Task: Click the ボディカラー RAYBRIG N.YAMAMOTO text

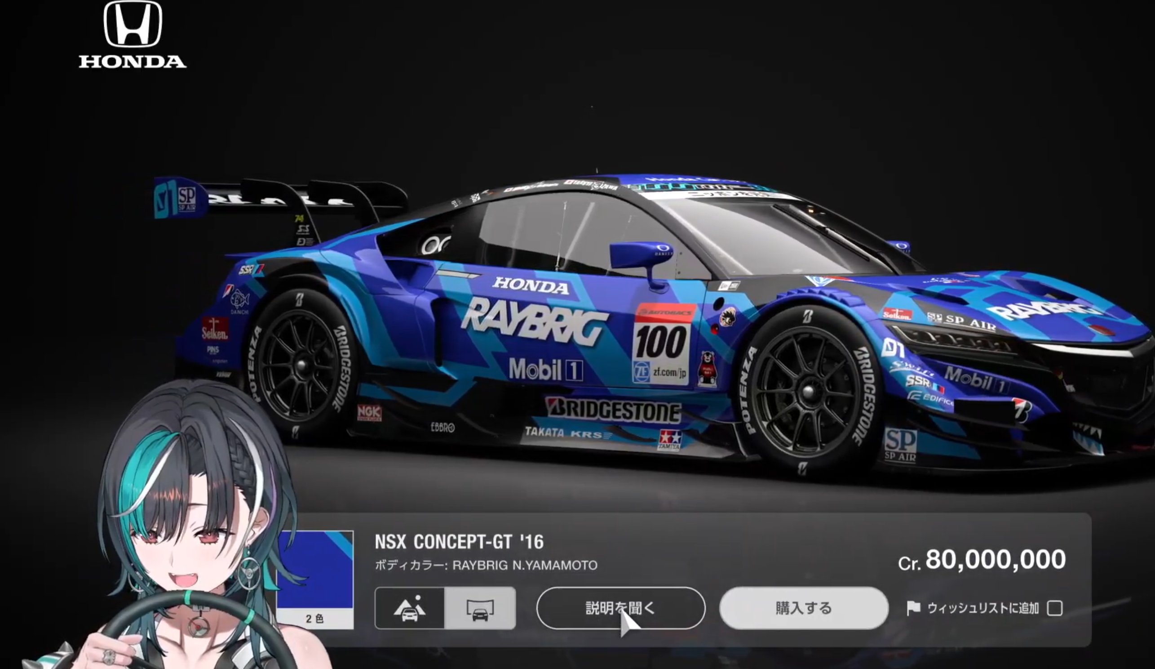Action: (486, 565)
